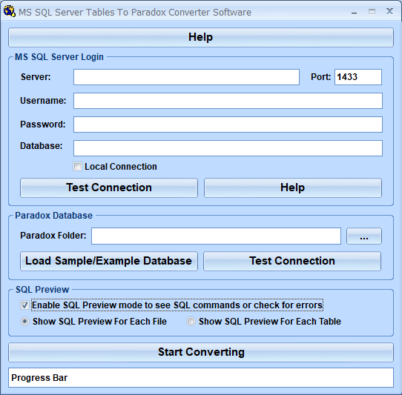This screenshot has width=402, height=395.
Task: Select Show SQL Preview For Each File
Action: pos(25,321)
